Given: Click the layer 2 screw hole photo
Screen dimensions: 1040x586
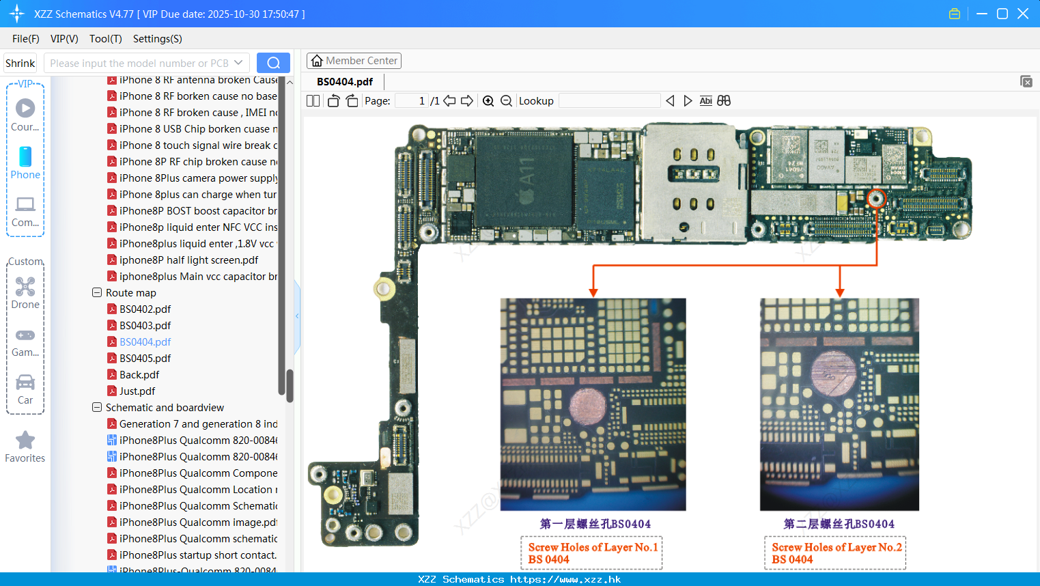Looking at the screenshot, I should 839,404.
